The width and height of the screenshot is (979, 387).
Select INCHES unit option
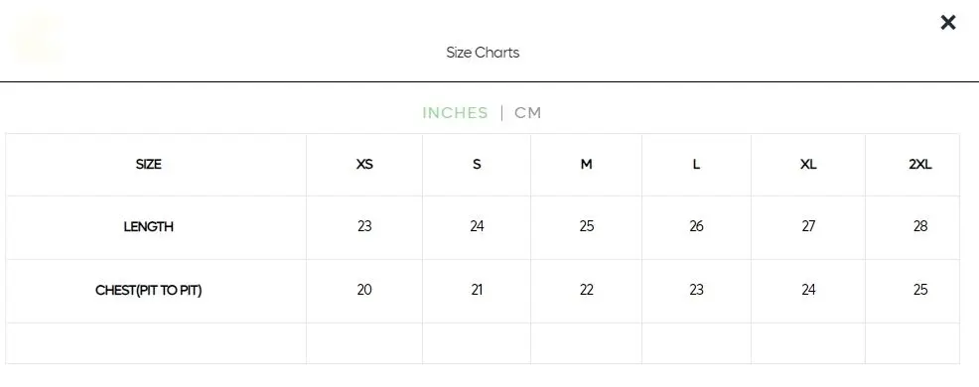[x=455, y=113]
